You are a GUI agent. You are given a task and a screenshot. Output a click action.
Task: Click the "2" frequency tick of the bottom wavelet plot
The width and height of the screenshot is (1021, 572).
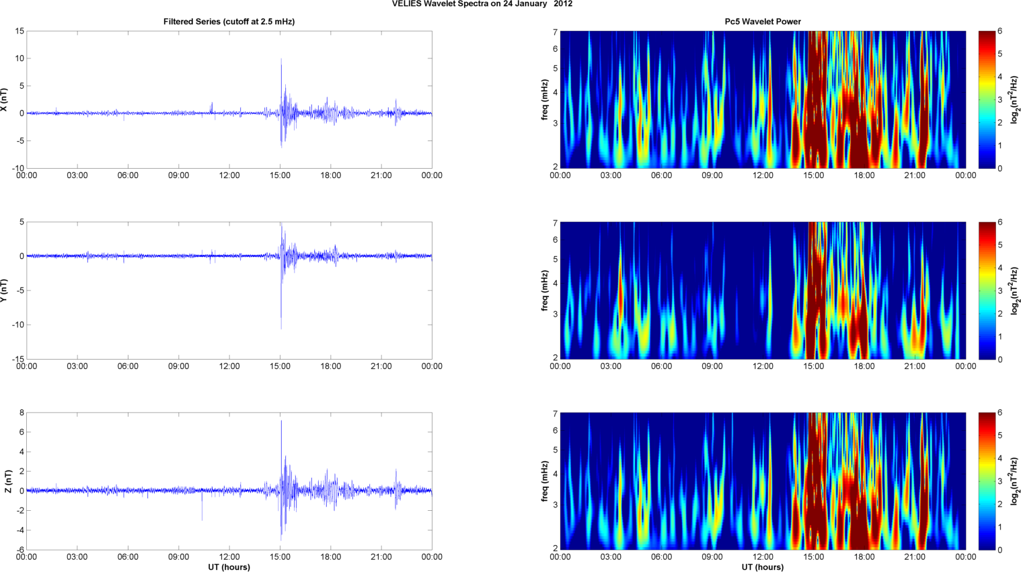556,548
